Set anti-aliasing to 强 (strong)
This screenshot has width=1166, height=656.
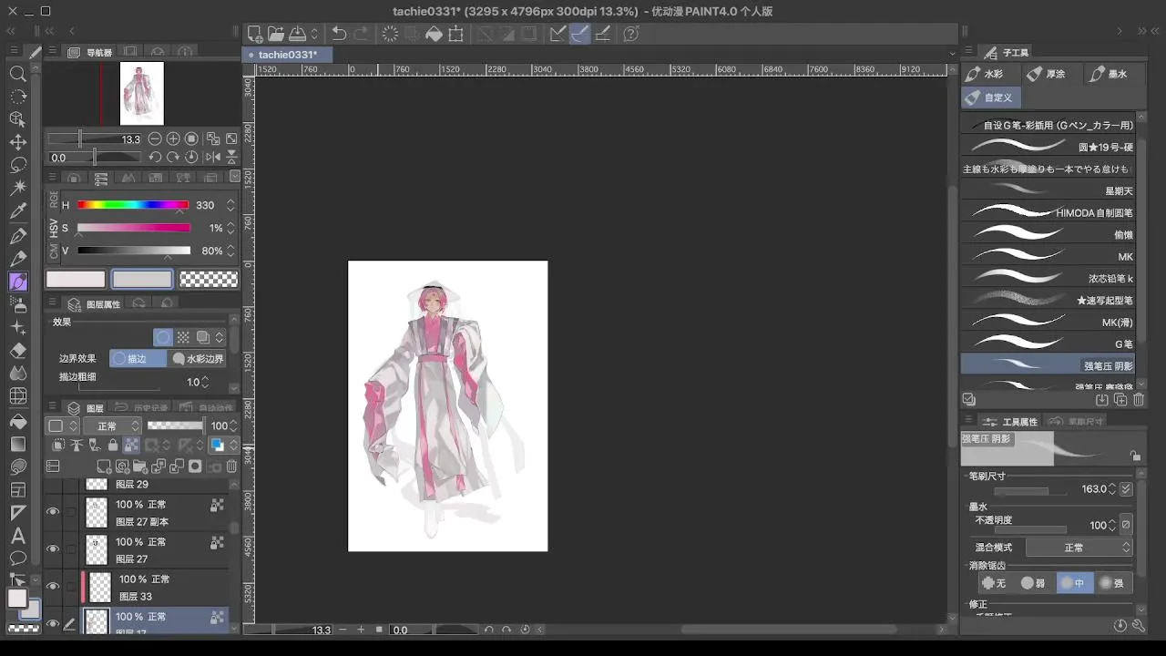(1112, 583)
